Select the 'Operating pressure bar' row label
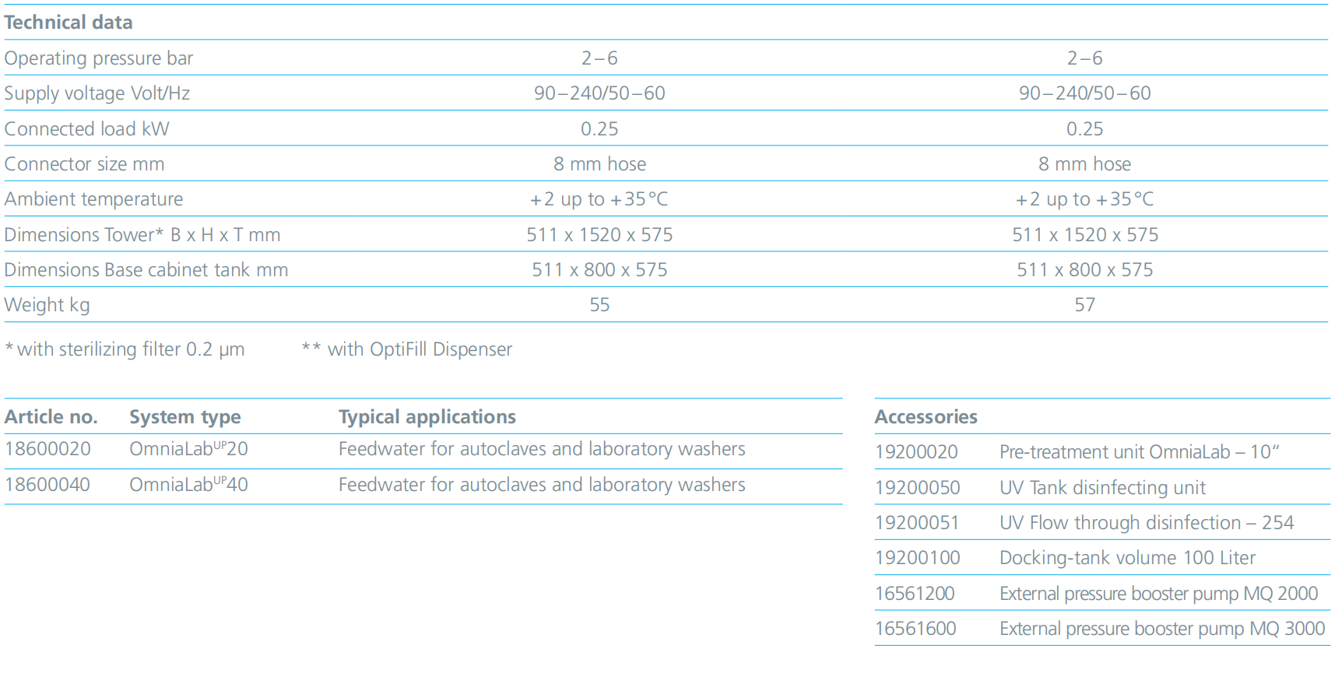 coord(99,58)
